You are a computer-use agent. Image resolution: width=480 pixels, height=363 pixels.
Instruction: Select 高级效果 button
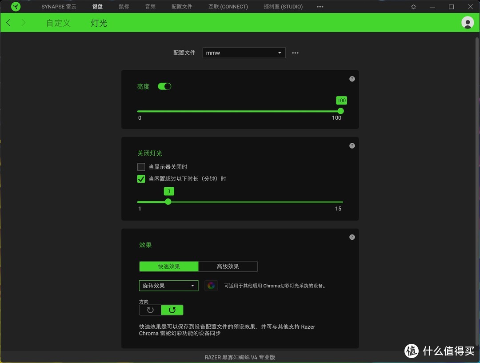click(x=228, y=266)
